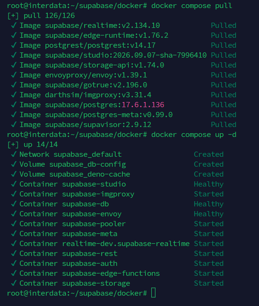259x306 pixels.
Task: Click the checkmark beside supabase/postgres image
Action: pyautogui.click(x=14, y=105)
